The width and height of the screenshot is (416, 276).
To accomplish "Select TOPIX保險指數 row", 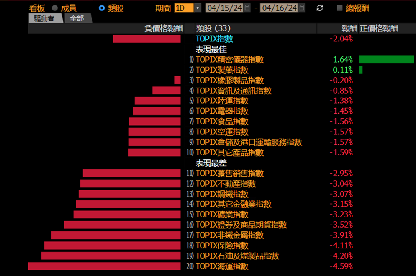I will [222, 246].
